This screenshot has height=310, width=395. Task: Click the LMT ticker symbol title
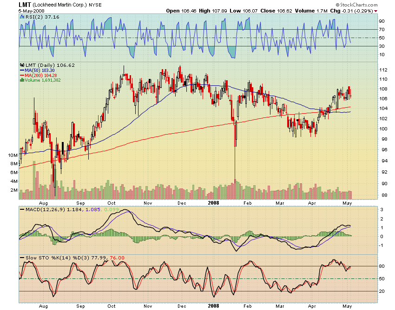coord(25,5)
